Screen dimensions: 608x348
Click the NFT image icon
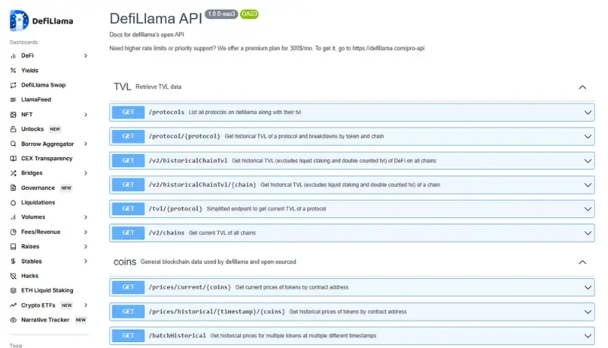pos(13,115)
